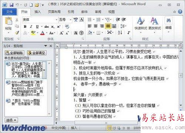Click the 中文(中国) language status indicator
This screenshot has width=185, height=133.
click(59, 128)
